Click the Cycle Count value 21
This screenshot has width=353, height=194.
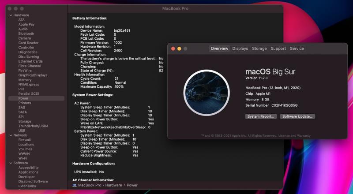tap(116, 78)
